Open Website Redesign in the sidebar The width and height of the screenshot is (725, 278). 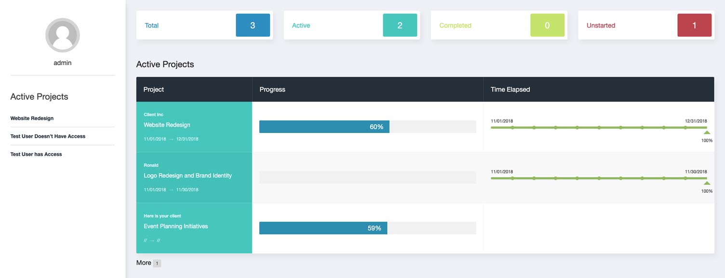[32, 118]
